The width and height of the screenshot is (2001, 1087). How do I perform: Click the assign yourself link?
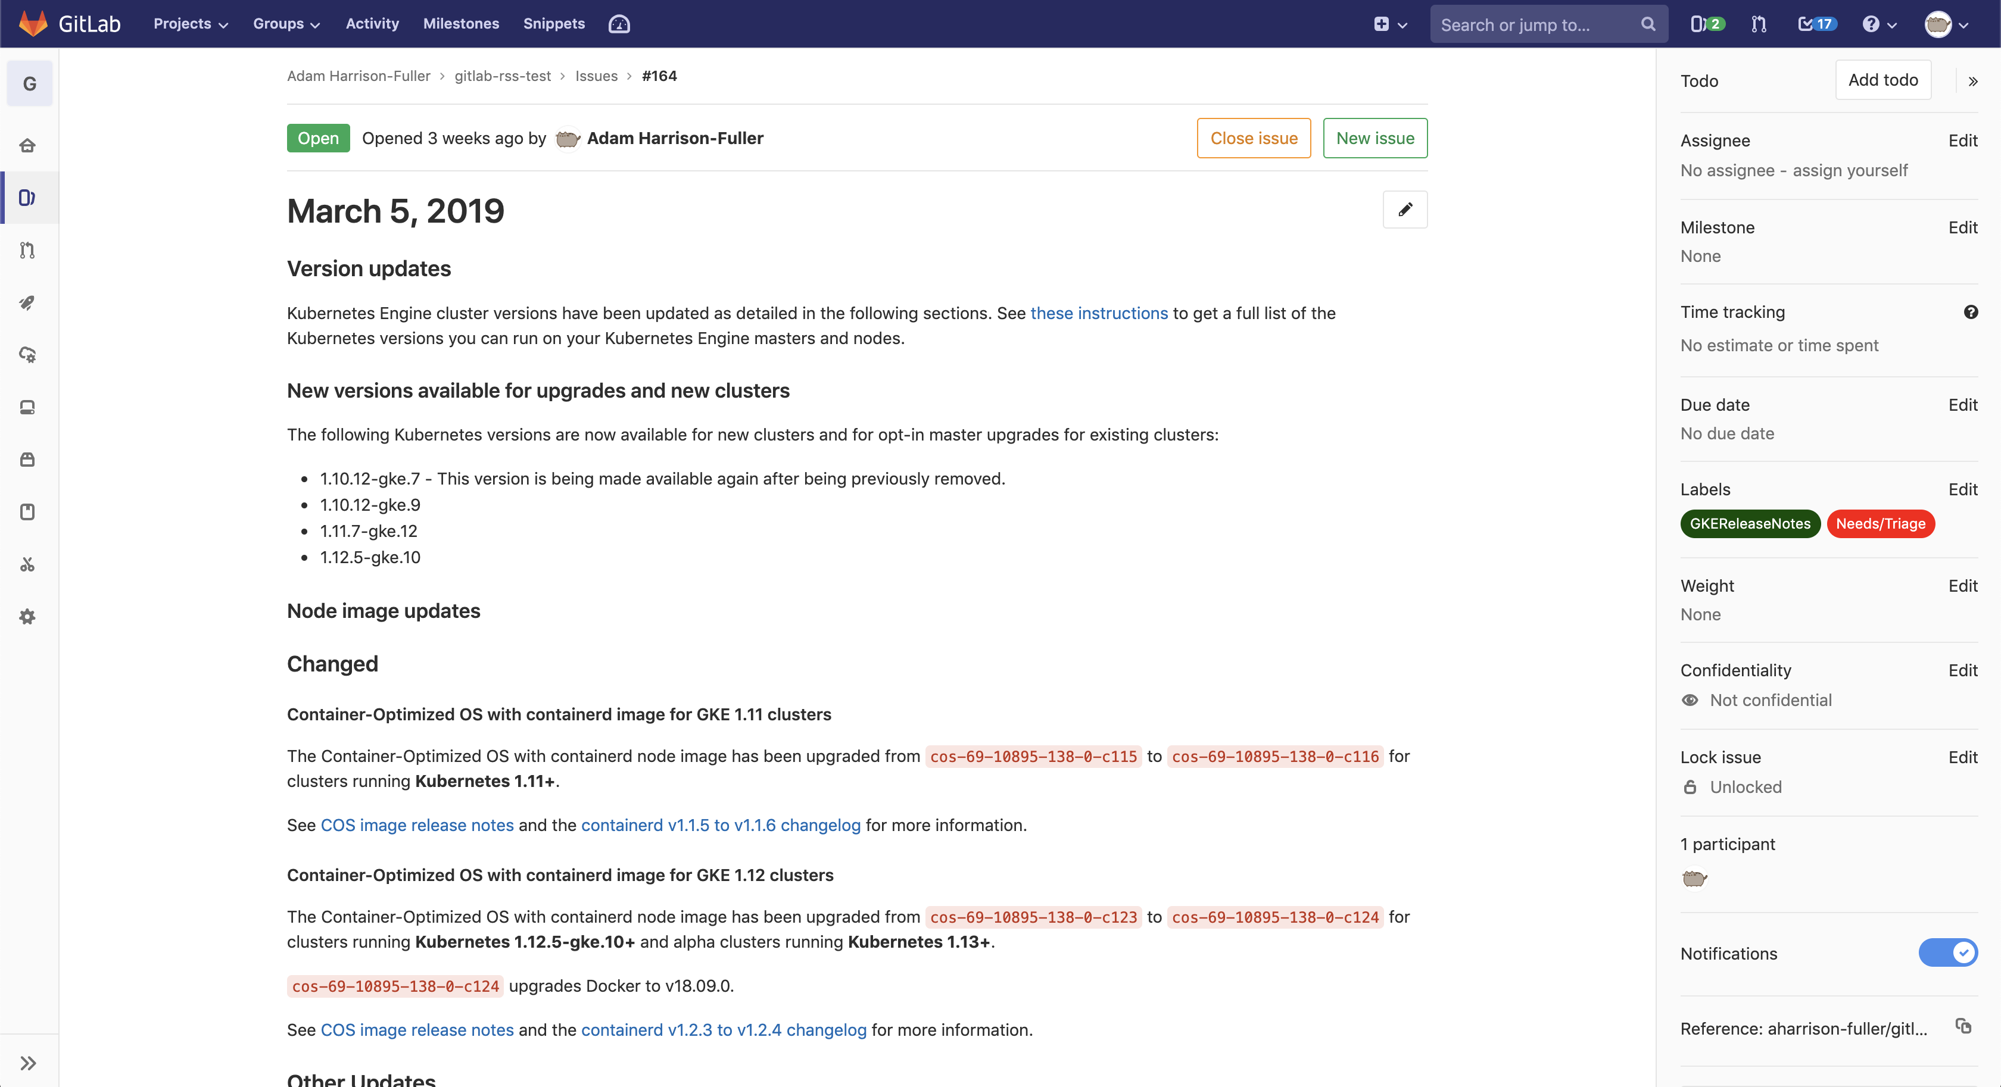pyautogui.click(x=1850, y=170)
